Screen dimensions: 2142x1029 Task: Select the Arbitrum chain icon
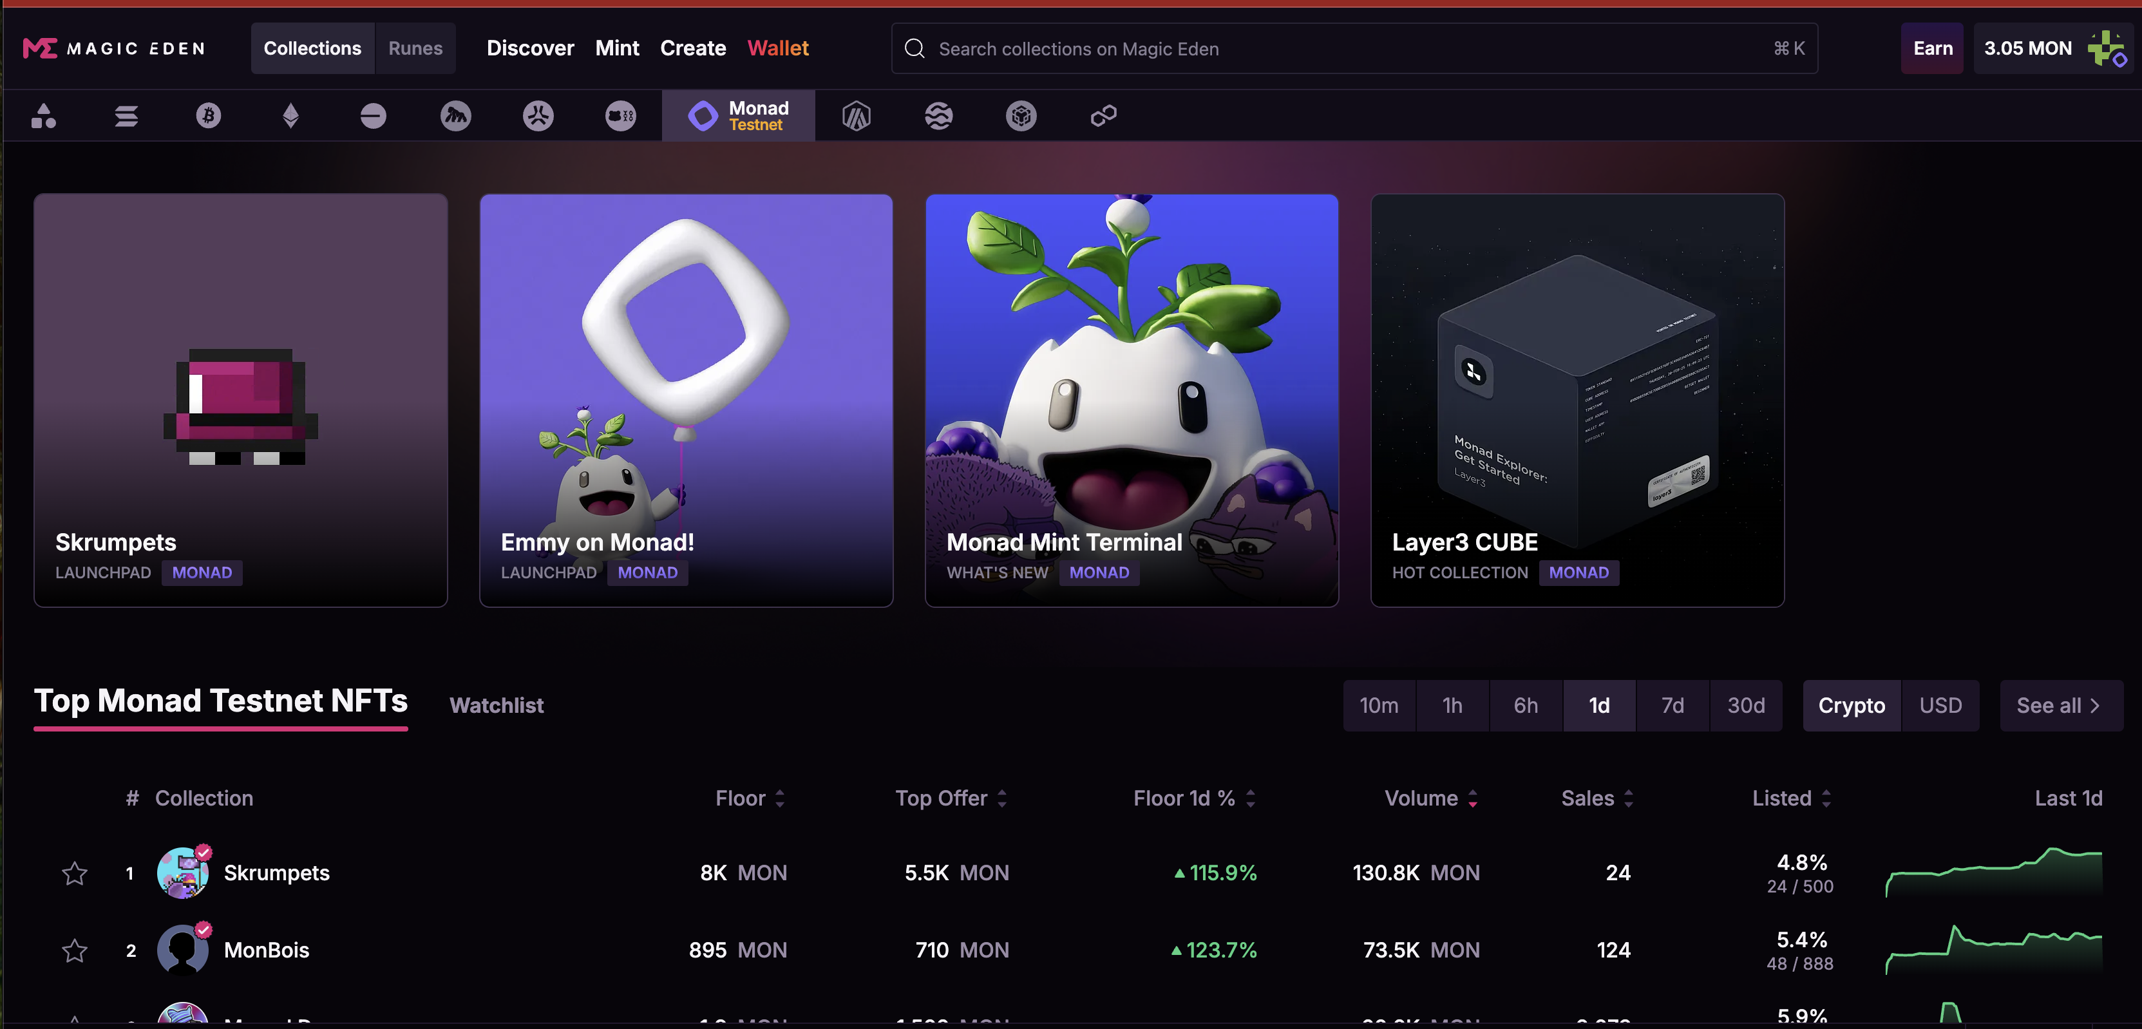click(x=856, y=115)
